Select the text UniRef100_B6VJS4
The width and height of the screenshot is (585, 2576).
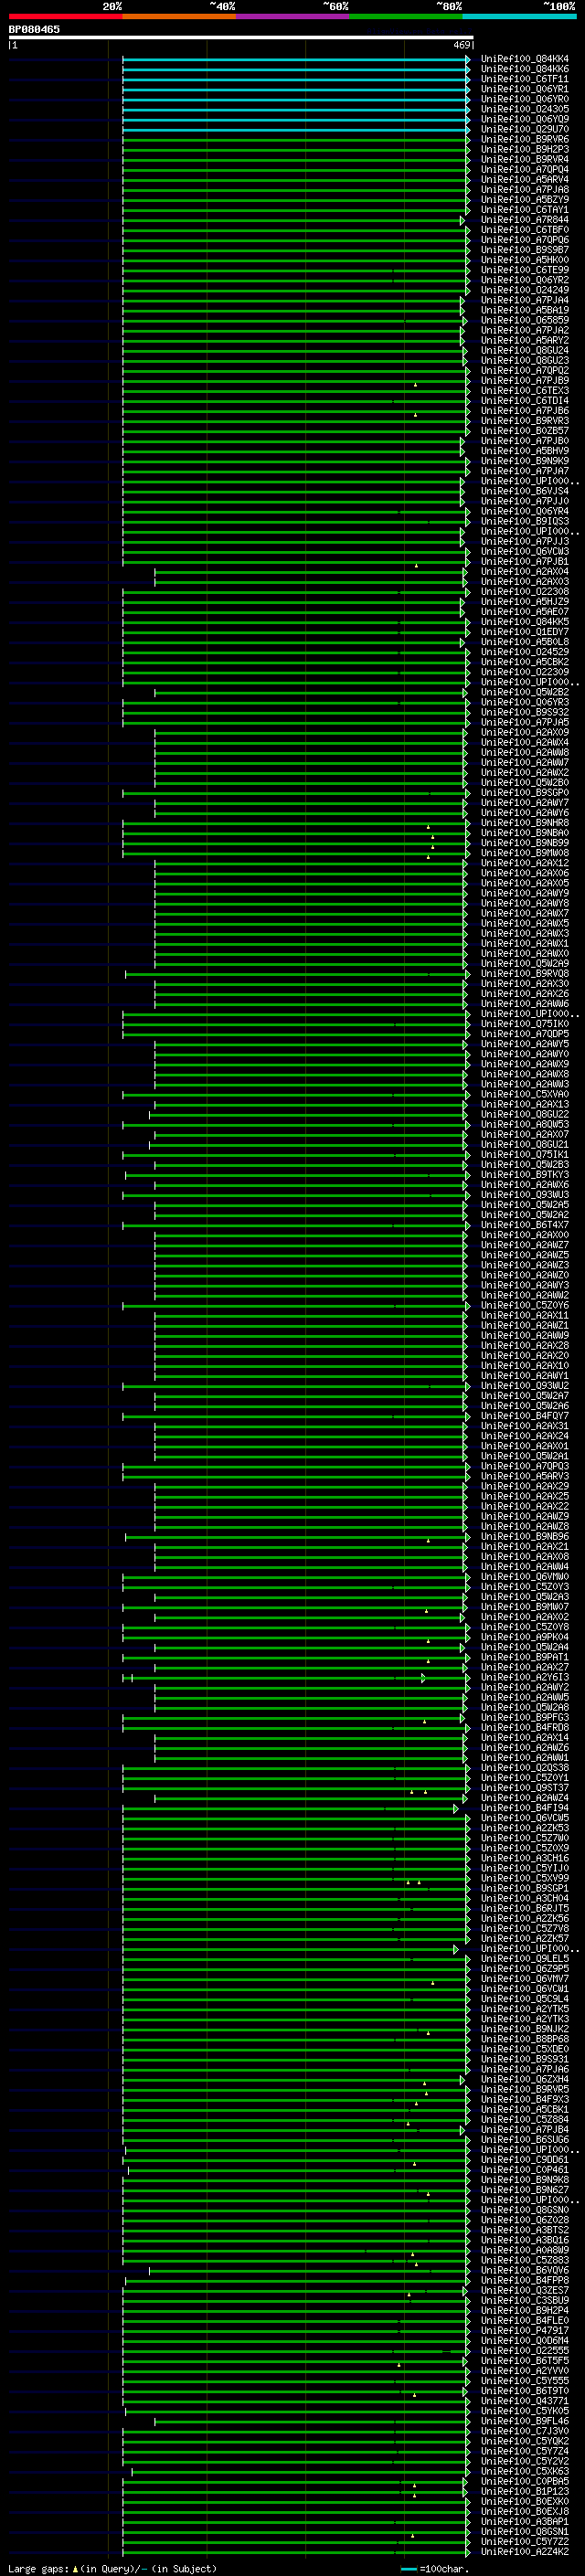(x=525, y=491)
